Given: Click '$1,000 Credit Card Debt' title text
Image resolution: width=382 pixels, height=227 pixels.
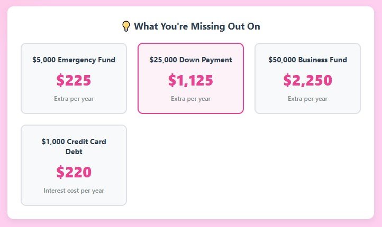Looking at the screenshot, I should point(74,147).
